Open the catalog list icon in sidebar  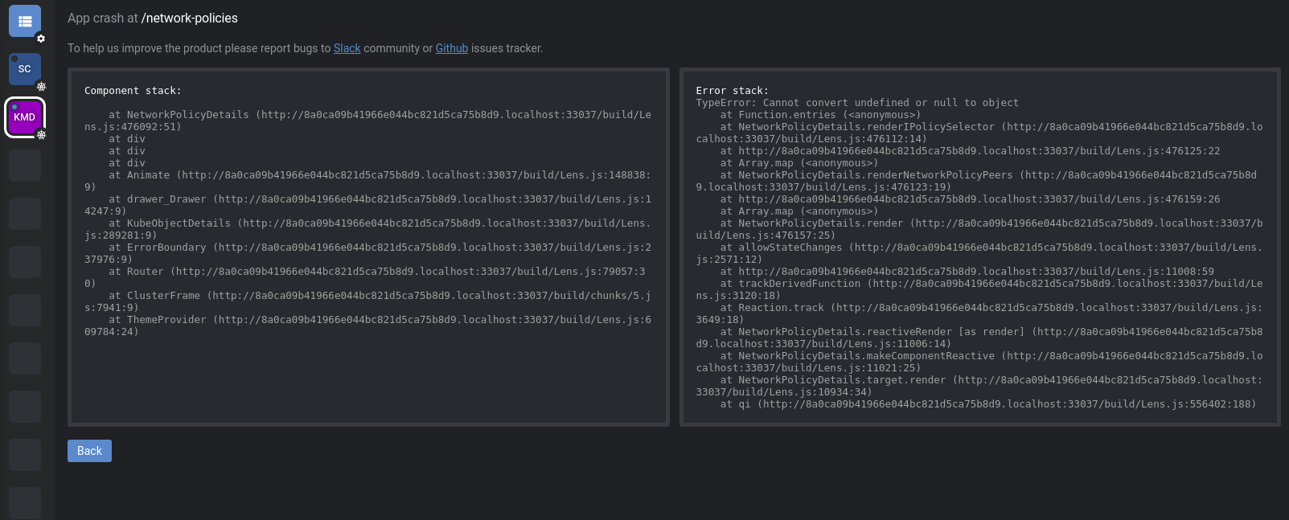coord(25,21)
